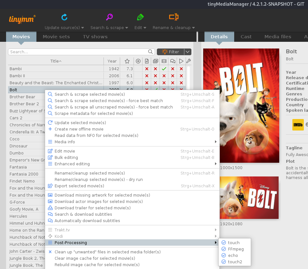Open the Media files tab
The width and height of the screenshot is (308, 269).
[x=278, y=37]
